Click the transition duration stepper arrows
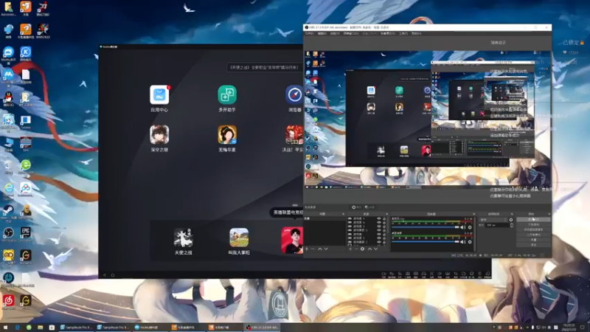Image resolution: width=590 pixels, height=332 pixels. [x=512, y=225]
